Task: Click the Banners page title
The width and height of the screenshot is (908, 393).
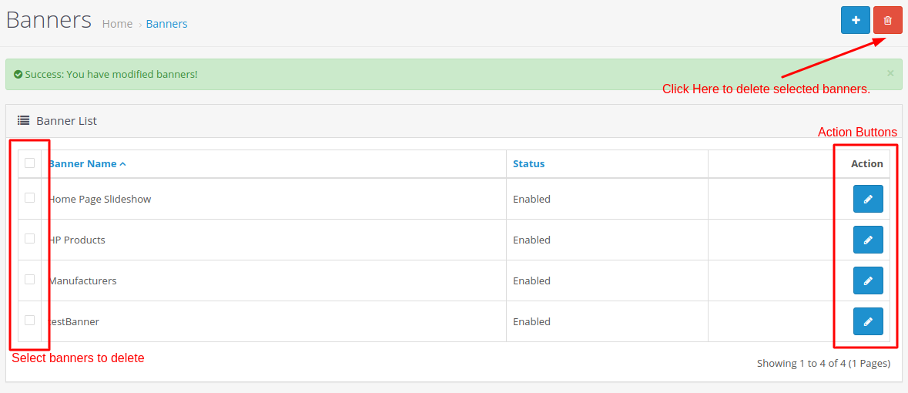Action: (49, 20)
